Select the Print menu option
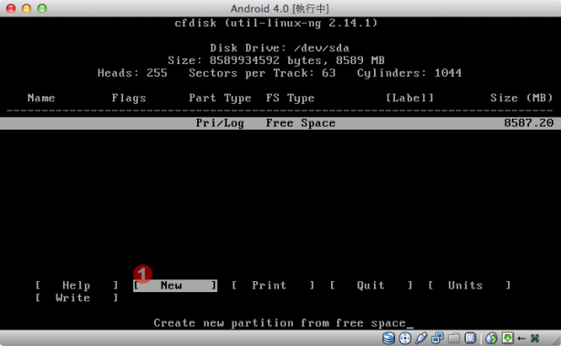This screenshot has width=561, height=346. pos(273,285)
